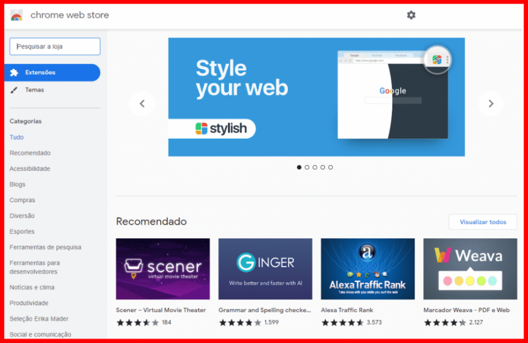Screen dimensions: 528x343
Task: Open the Ferramentas de pesquisa category
Action: 45,247
